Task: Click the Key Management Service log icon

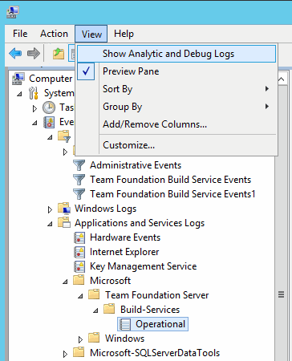Action: (x=79, y=266)
